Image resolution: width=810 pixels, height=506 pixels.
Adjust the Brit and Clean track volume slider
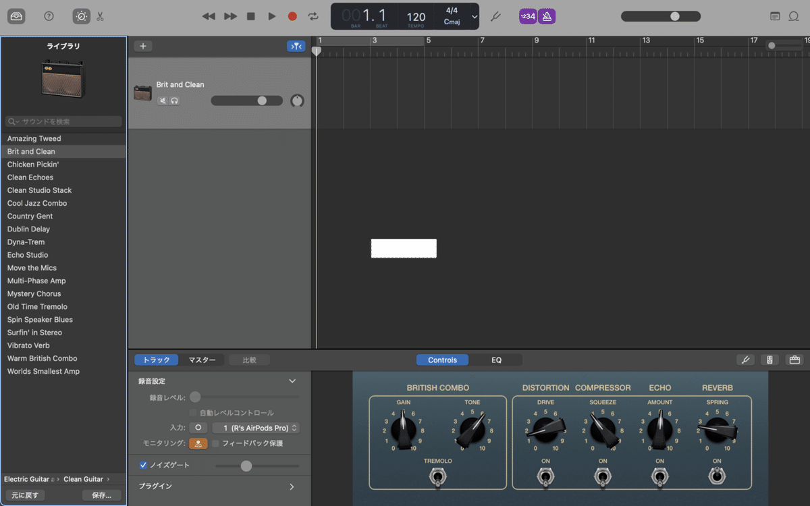click(x=248, y=101)
